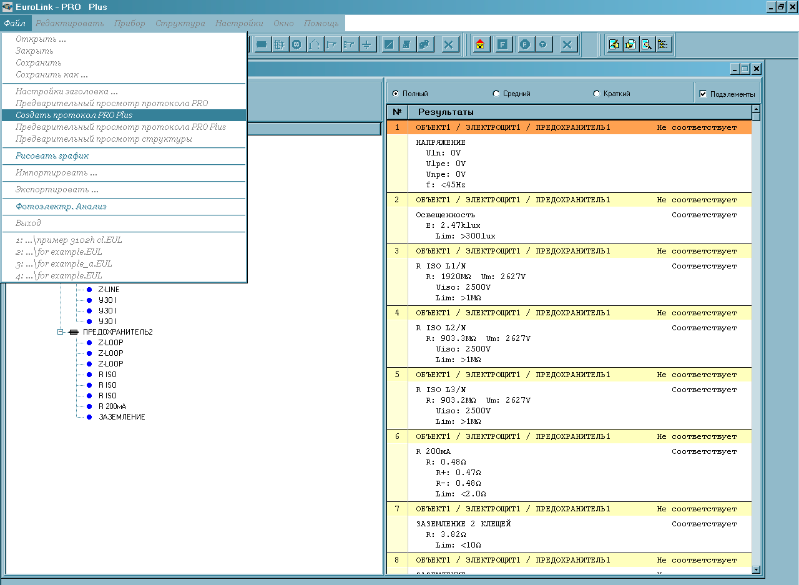
Task: Click the earthing ground symbol toolbar icon
Action: [366, 45]
